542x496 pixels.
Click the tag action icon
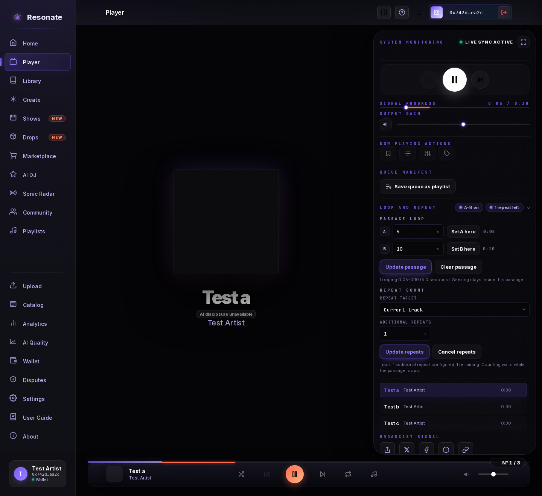click(x=447, y=153)
